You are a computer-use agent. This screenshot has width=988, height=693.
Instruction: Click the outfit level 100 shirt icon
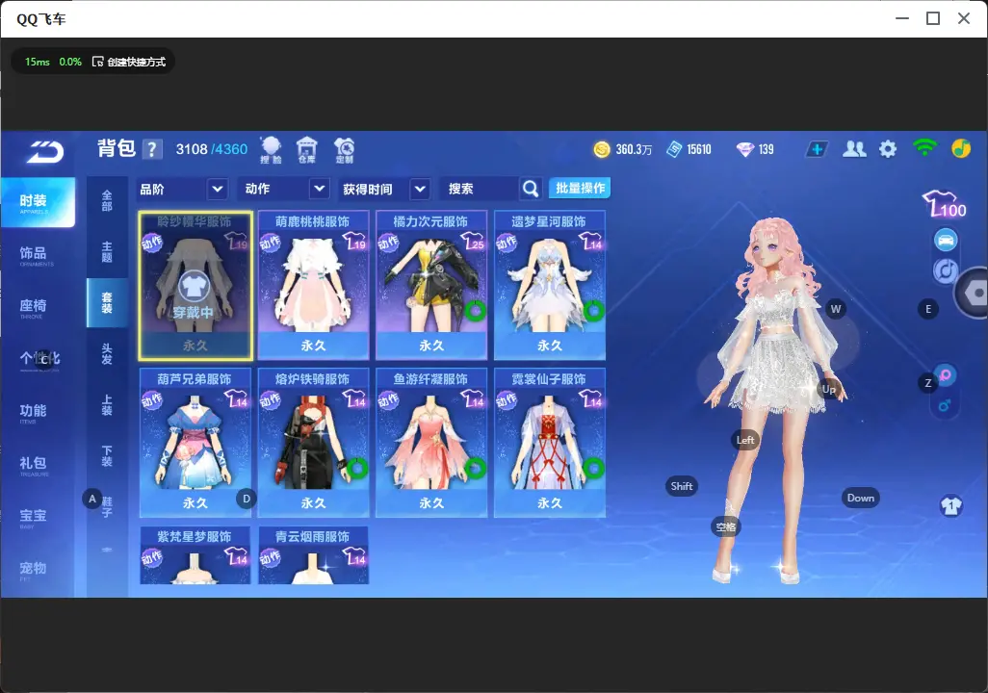pyautogui.click(x=944, y=204)
